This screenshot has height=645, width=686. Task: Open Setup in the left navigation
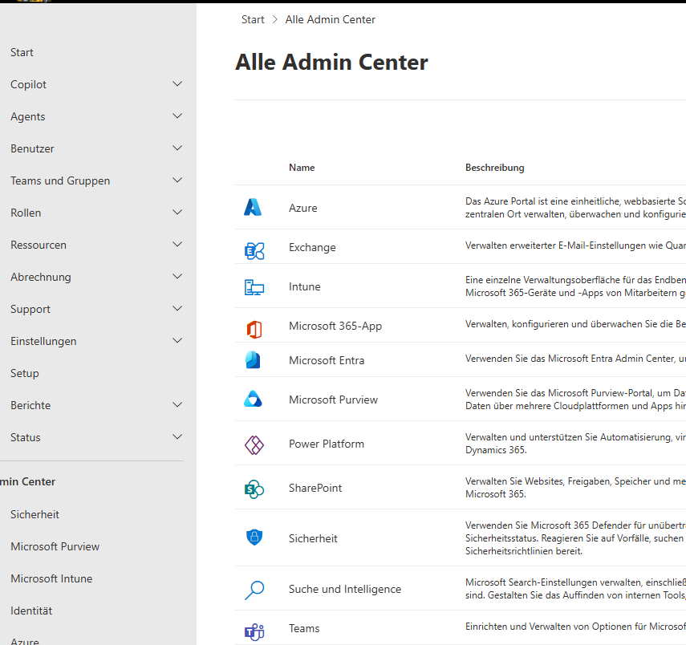pyautogui.click(x=25, y=373)
